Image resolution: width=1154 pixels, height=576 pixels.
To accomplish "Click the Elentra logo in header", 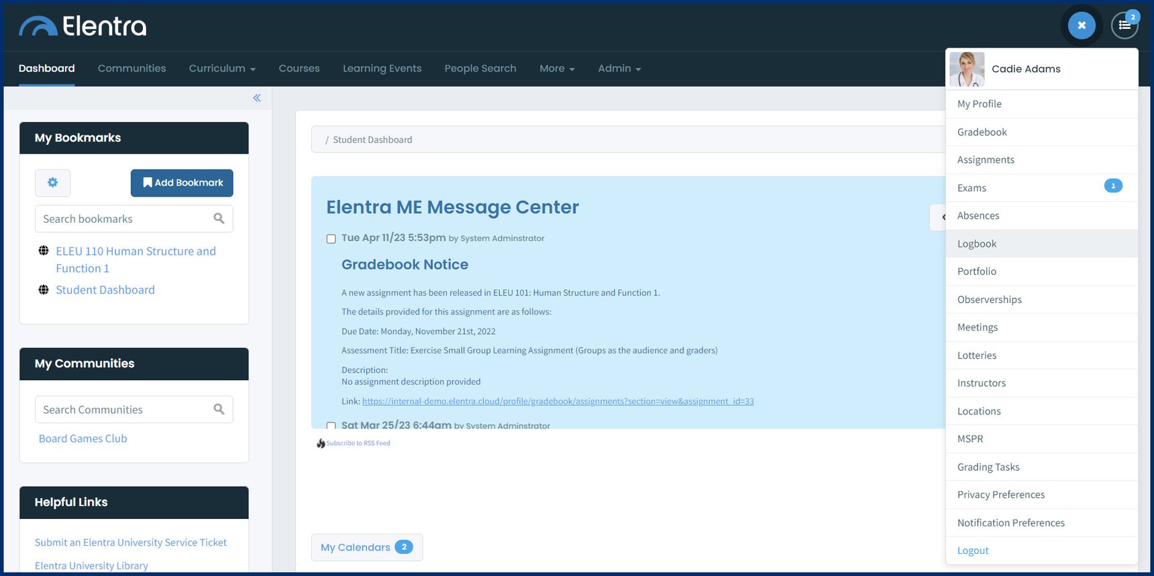I will 83,27.
